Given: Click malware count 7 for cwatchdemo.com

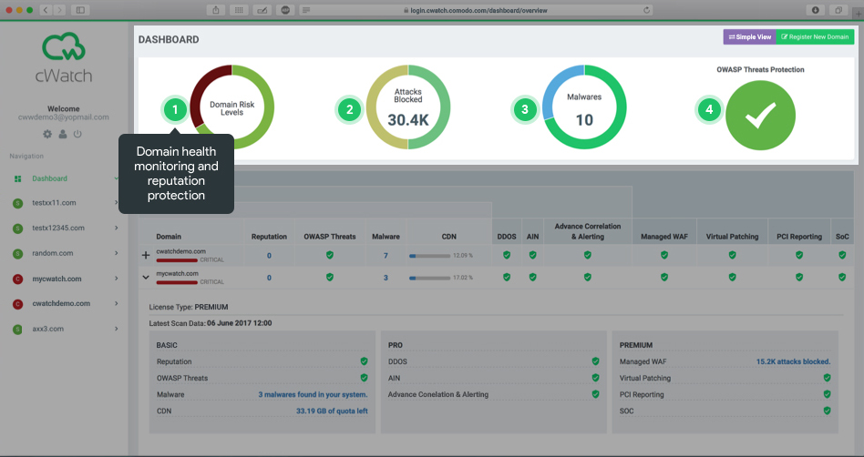Looking at the screenshot, I should pos(386,256).
